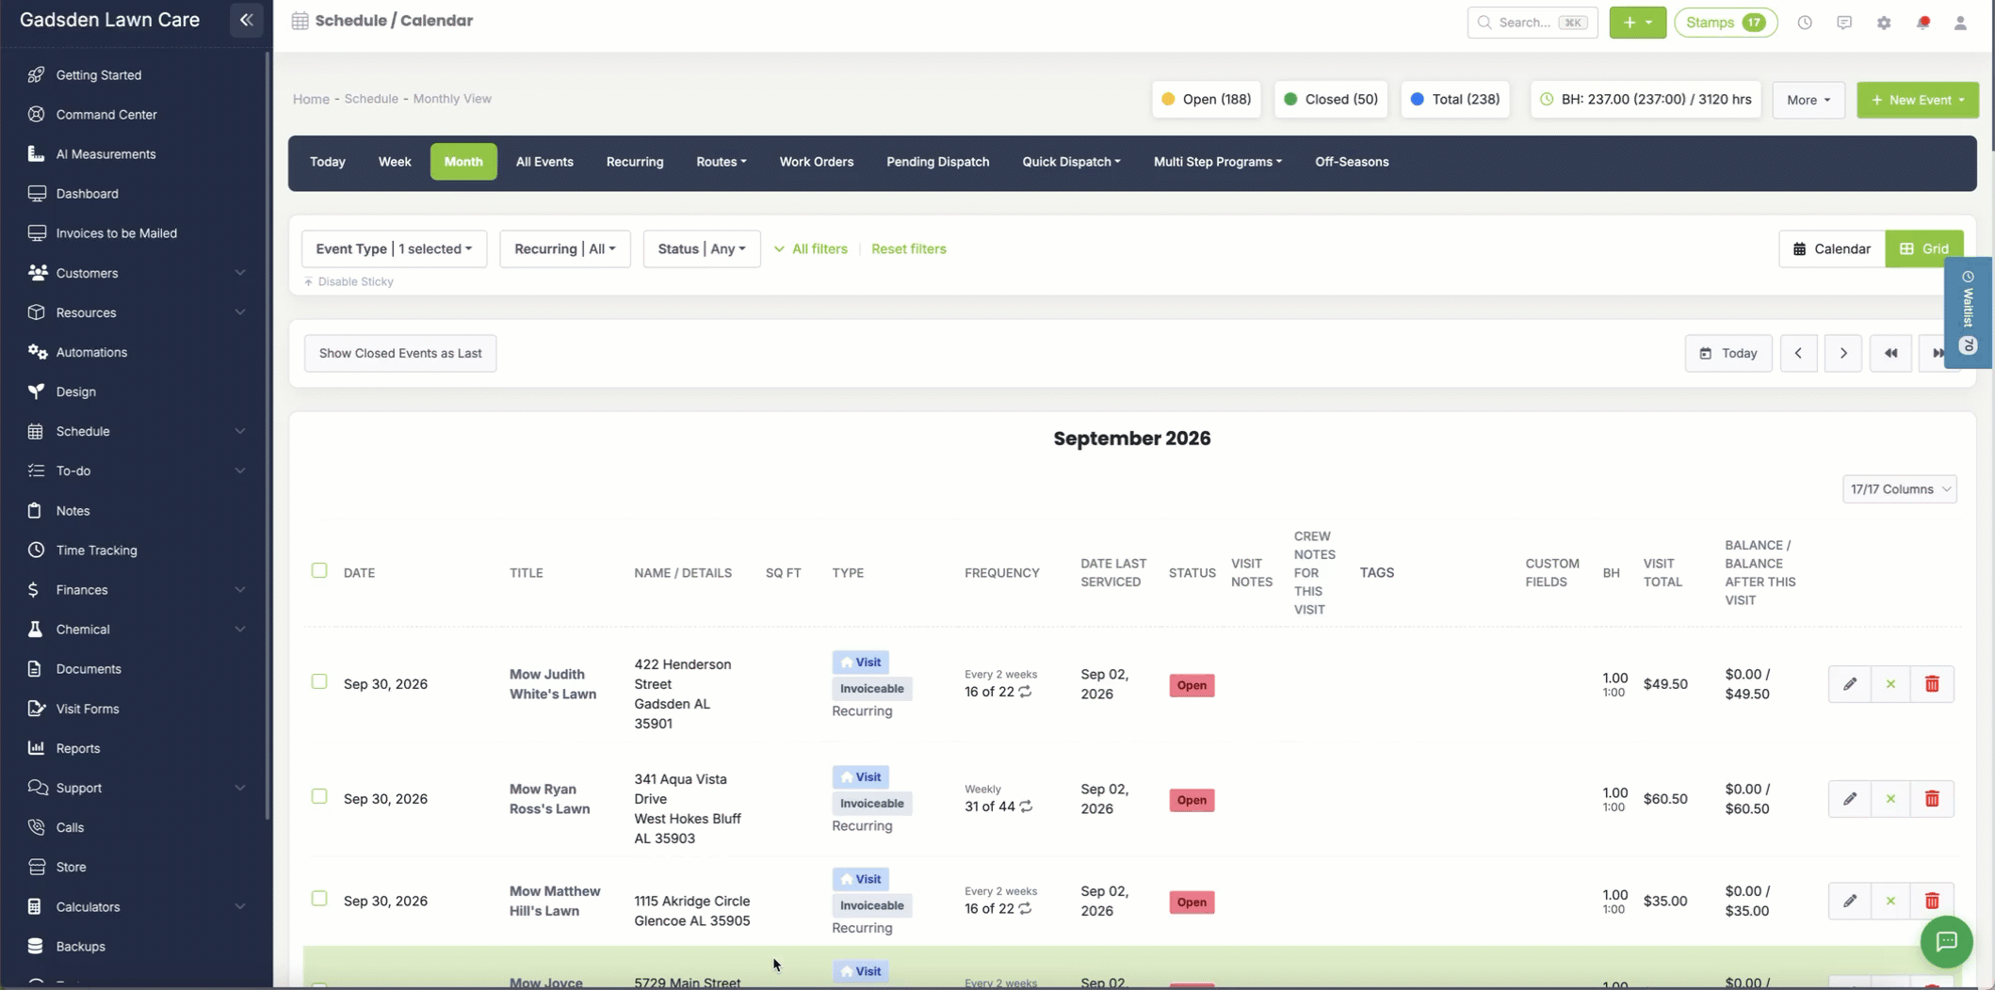Open the Event Type filter dropdown

[394, 248]
